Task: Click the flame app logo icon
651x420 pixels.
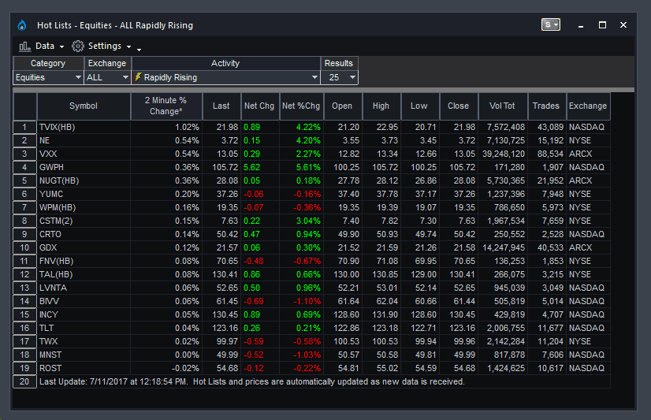Action: point(21,25)
